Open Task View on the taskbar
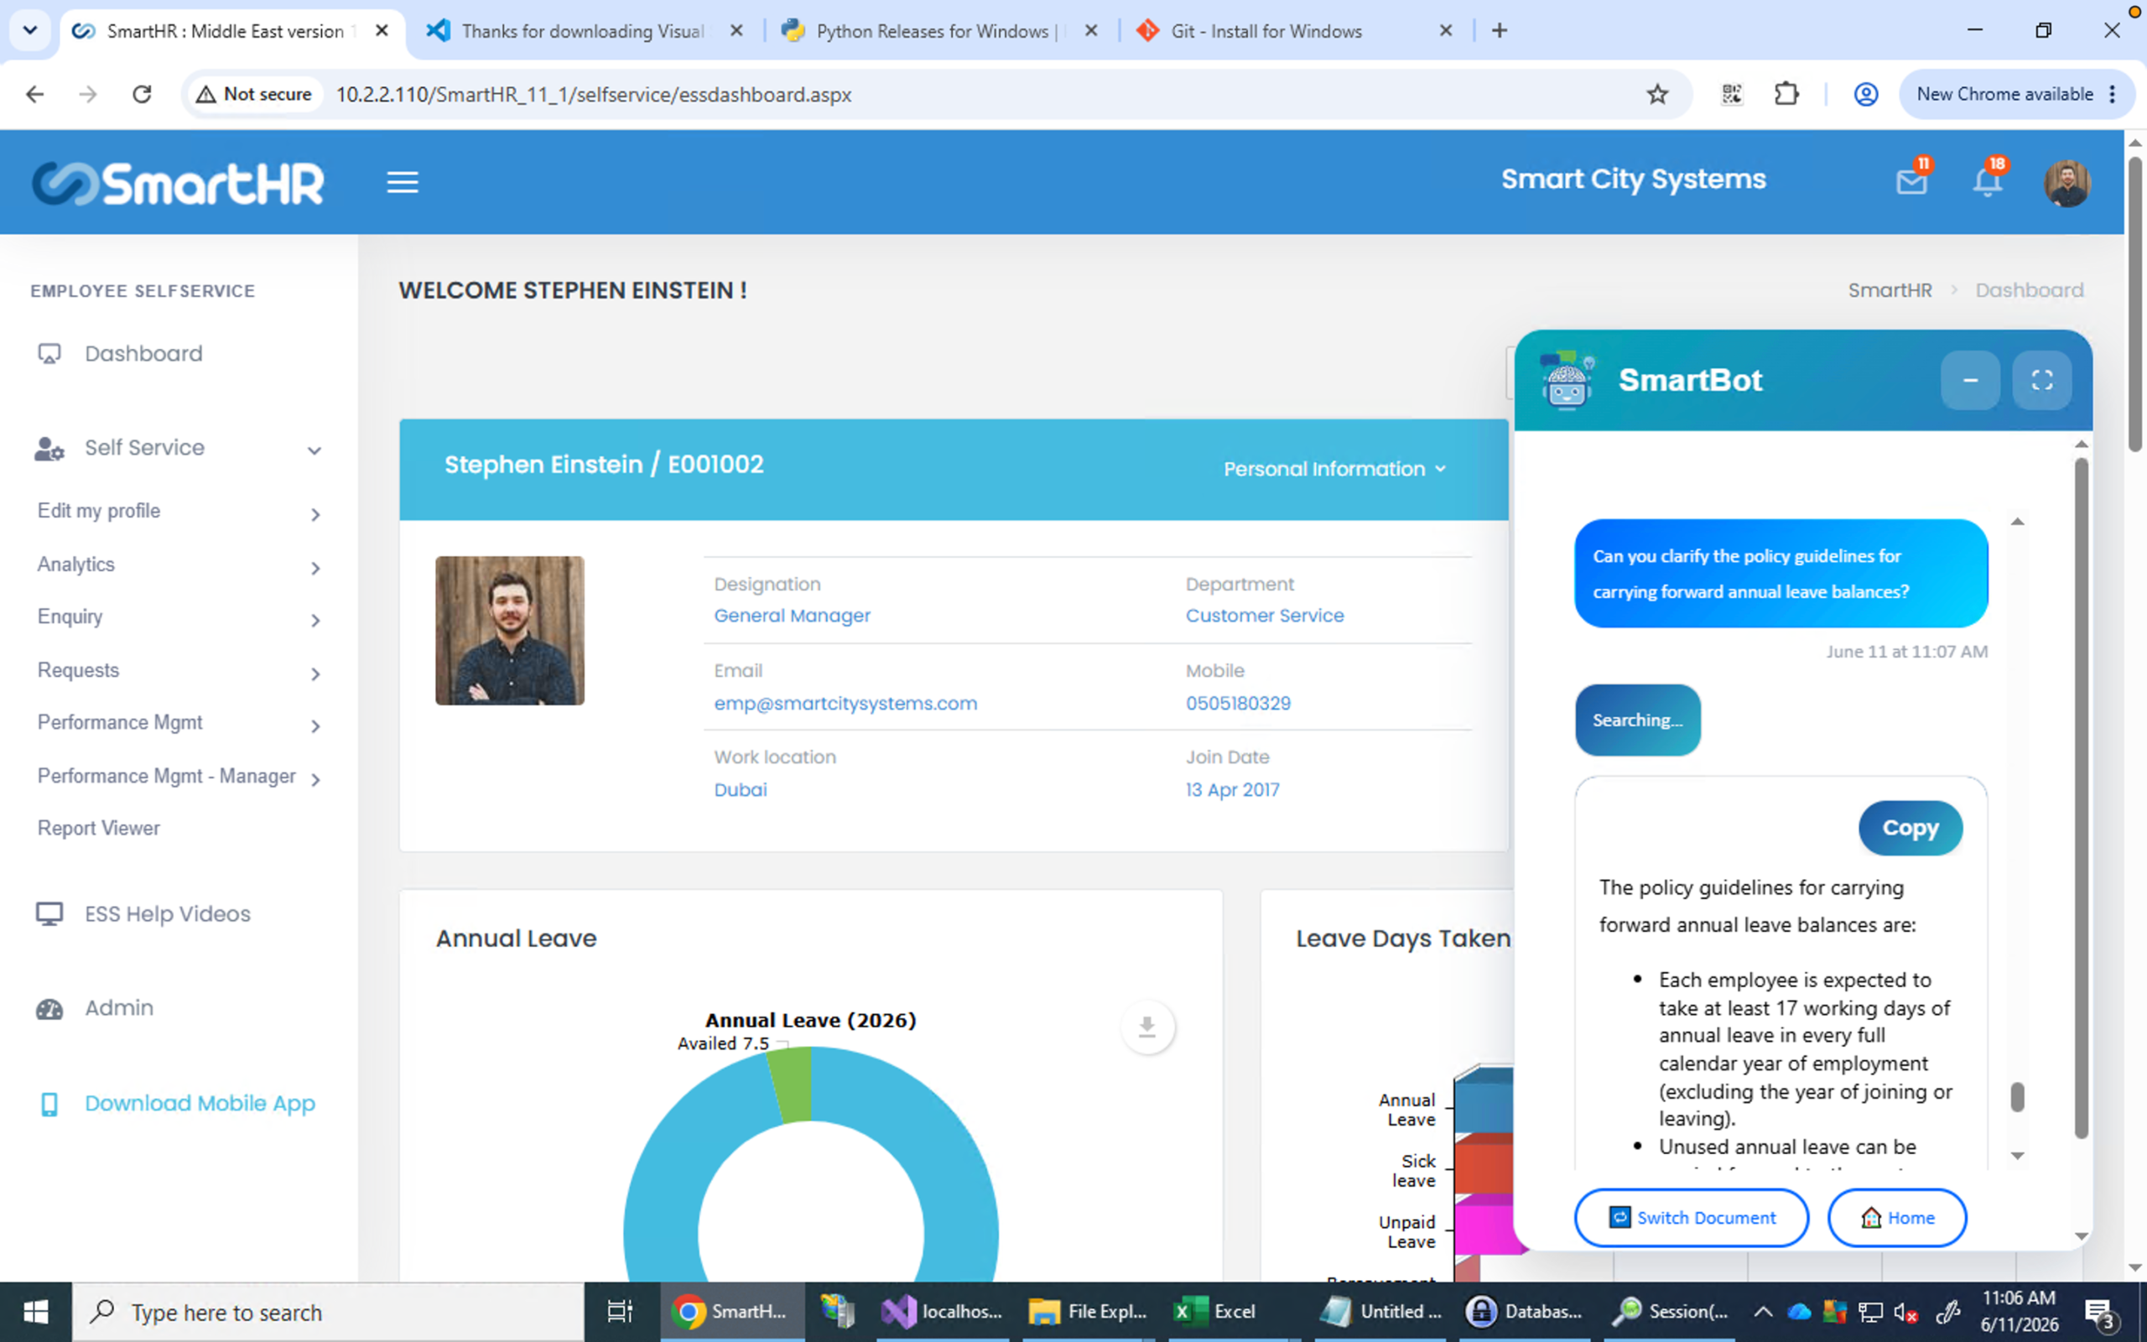 [x=619, y=1311]
